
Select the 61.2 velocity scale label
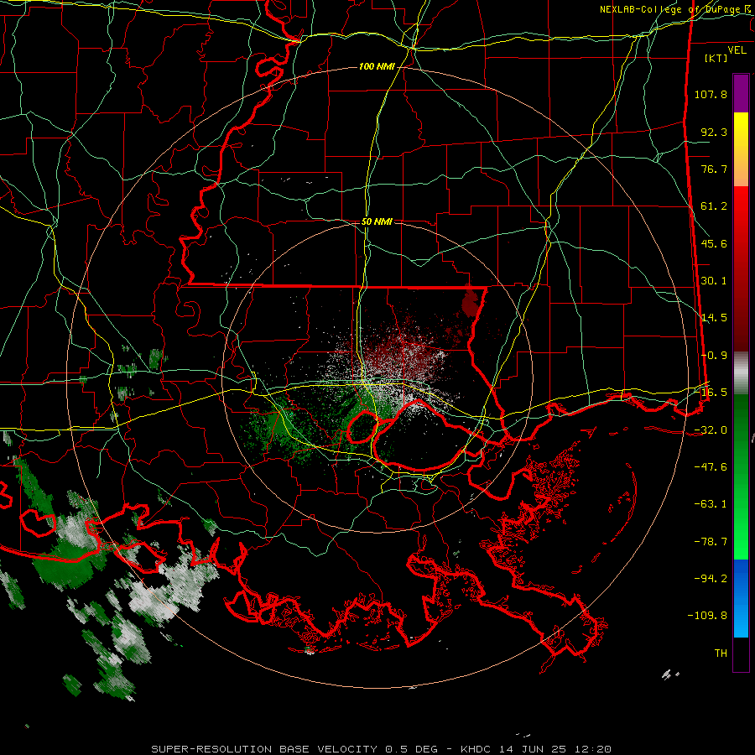pos(714,206)
